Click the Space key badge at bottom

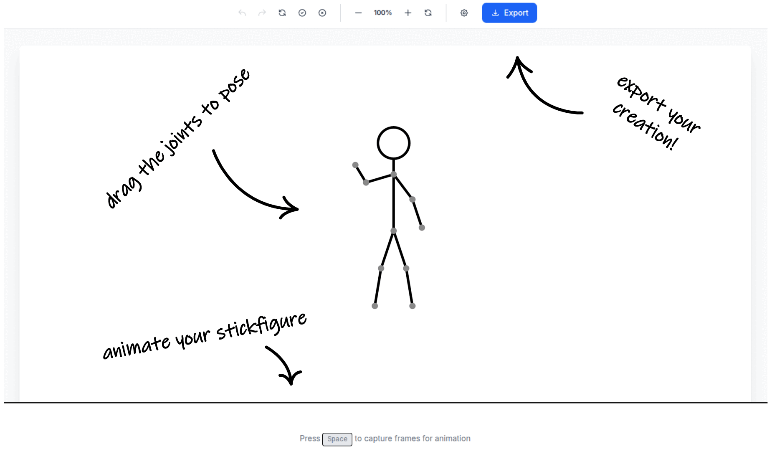(337, 439)
